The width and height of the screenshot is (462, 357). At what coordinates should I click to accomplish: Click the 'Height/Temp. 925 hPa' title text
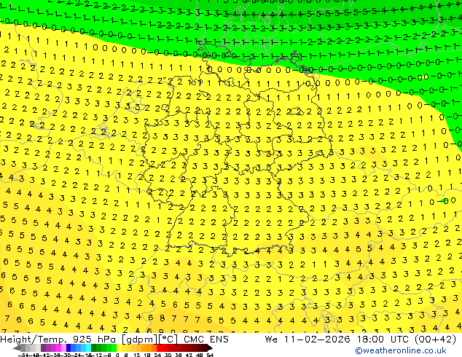pyautogui.click(x=58, y=340)
